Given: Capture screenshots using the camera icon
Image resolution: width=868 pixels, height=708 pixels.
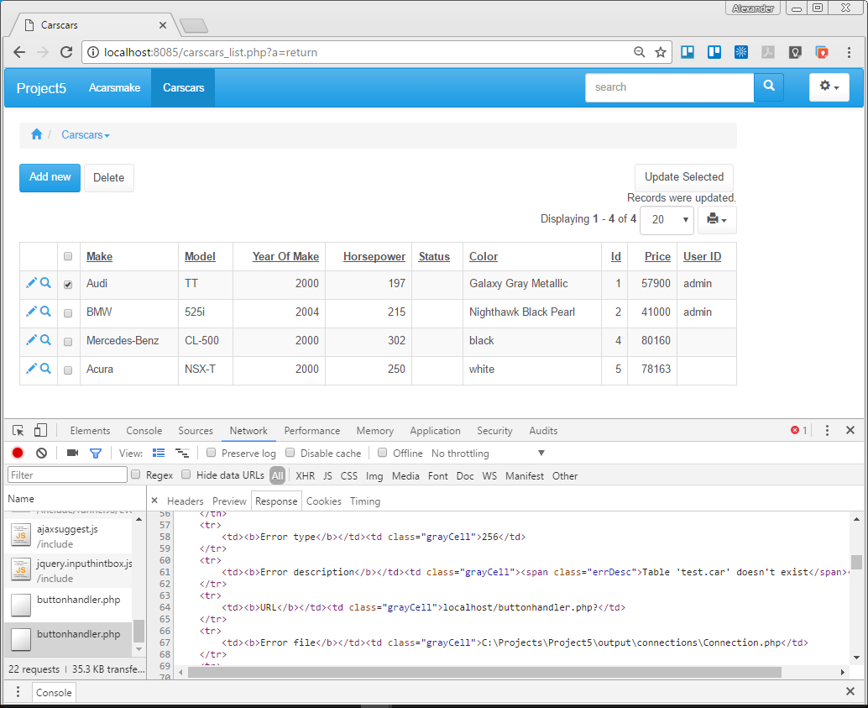Looking at the screenshot, I should coord(71,453).
